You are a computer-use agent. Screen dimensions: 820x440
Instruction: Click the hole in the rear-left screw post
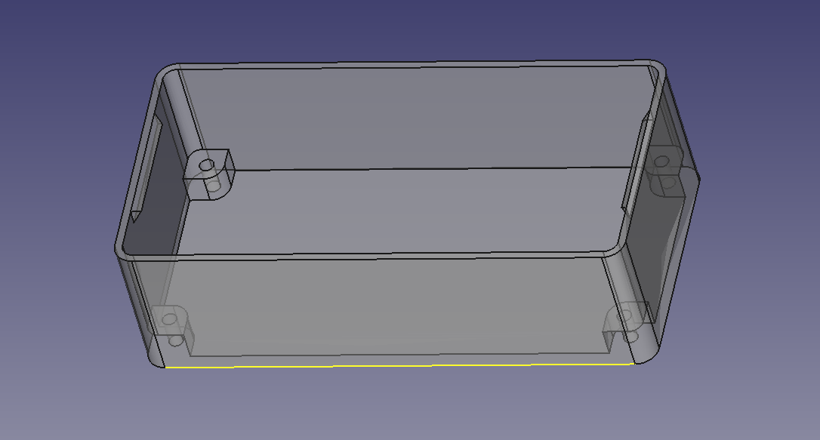pyautogui.click(x=208, y=164)
